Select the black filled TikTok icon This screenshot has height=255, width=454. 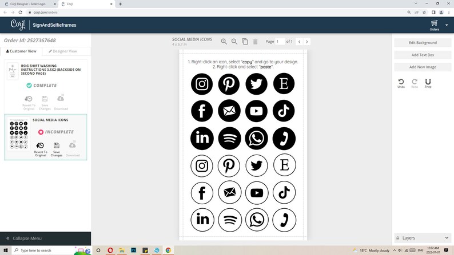284,111
